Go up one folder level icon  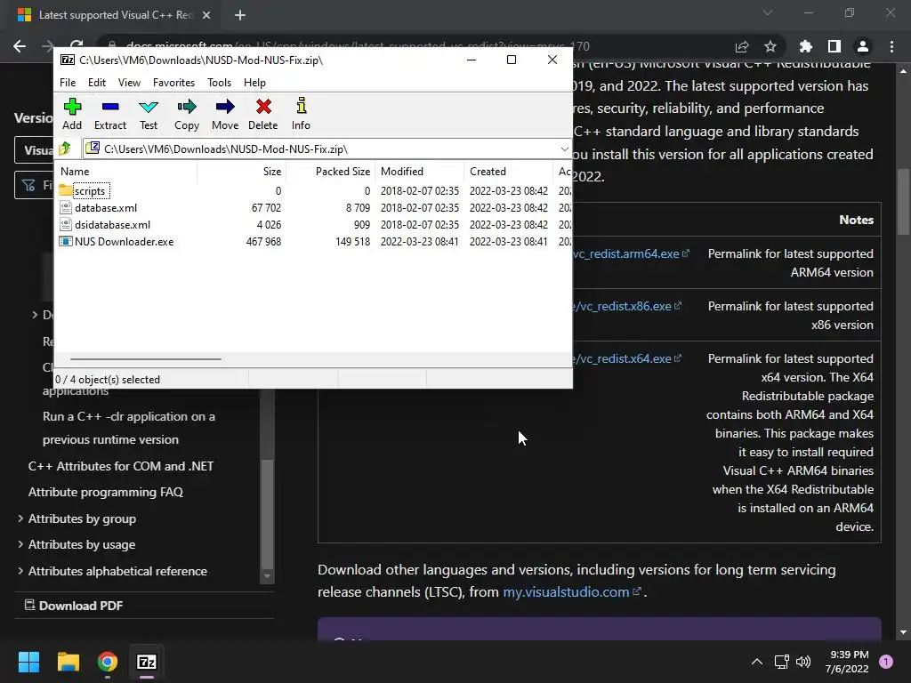coord(65,149)
